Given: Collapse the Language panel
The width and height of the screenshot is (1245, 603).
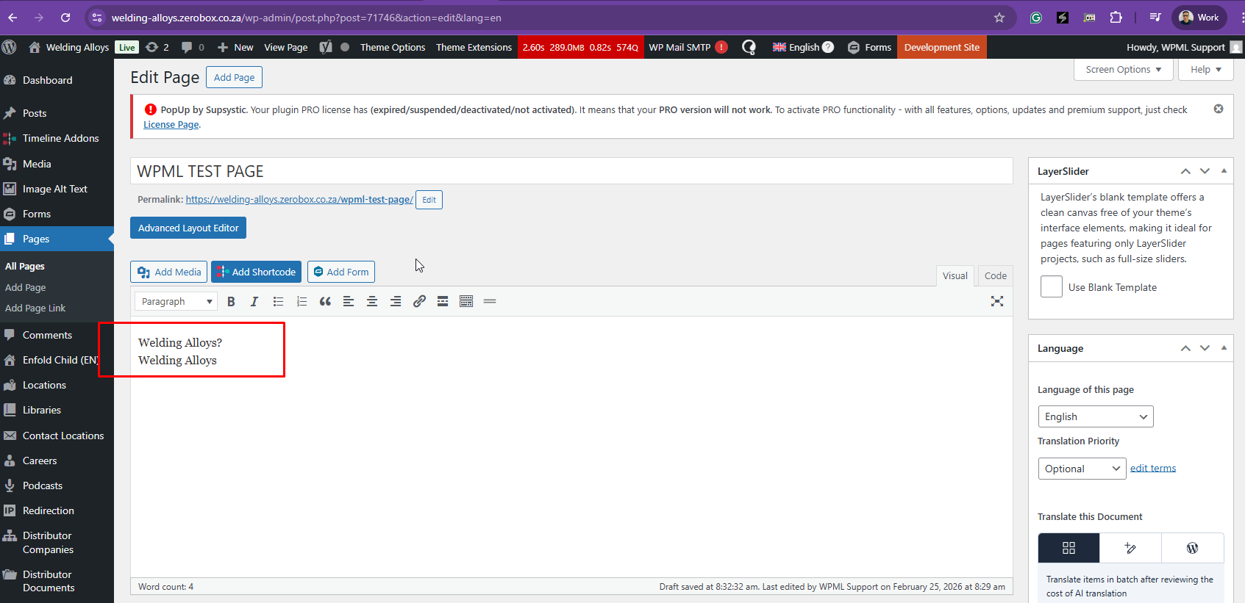Looking at the screenshot, I should click(1224, 348).
